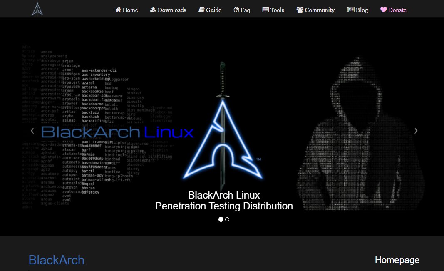The width and height of the screenshot is (444, 271).
Task: Select the first carousel indicator dot
Action: click(221, 219)
